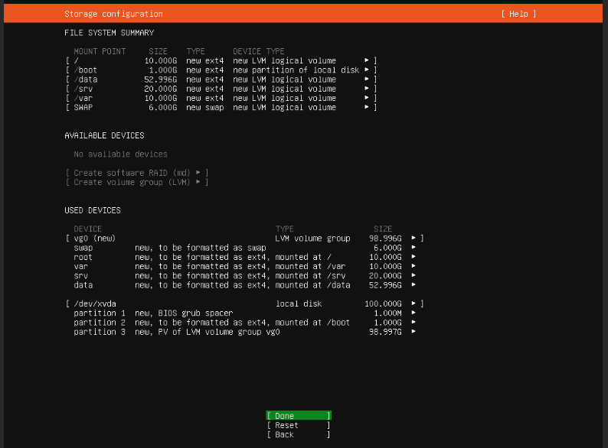Expand the root mount point entry
The image size is (608, 448).
221,60
